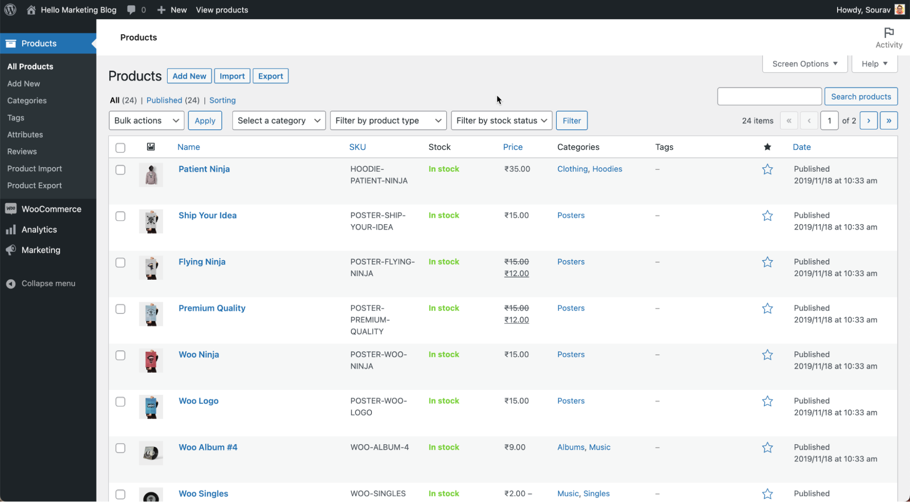Click the comments/balloon icon in toolbar
910x502 pixels.
tap(131, 9)
